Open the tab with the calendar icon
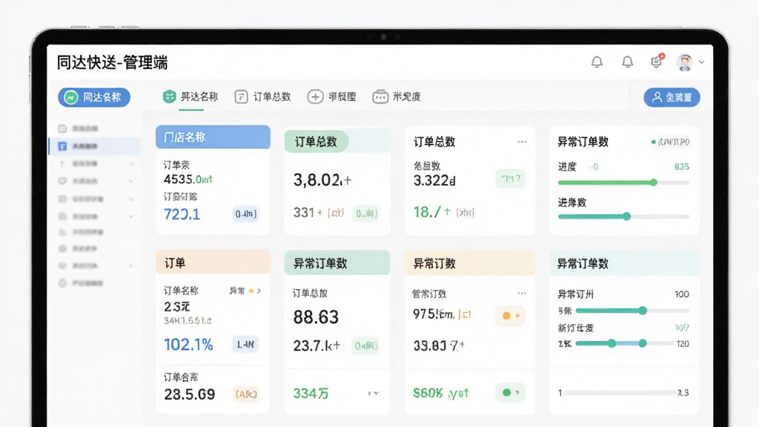759x427 pixels. [x=397, y=97]
